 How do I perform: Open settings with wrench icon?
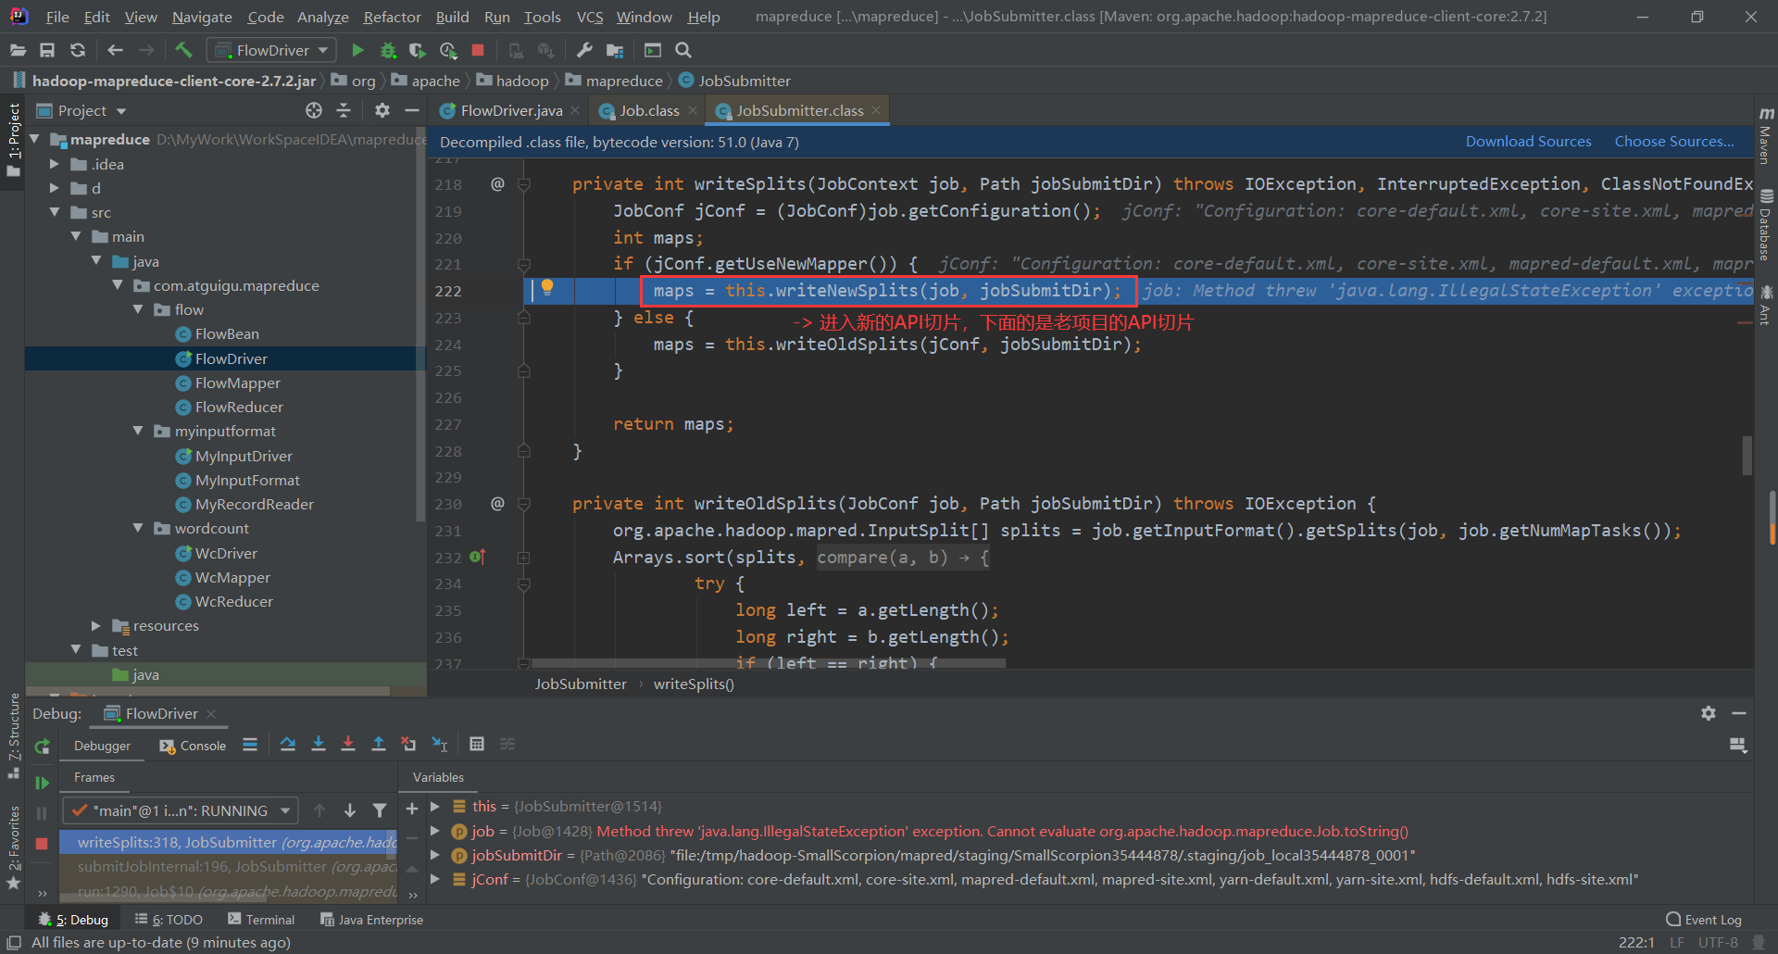[x=584, y=50]
